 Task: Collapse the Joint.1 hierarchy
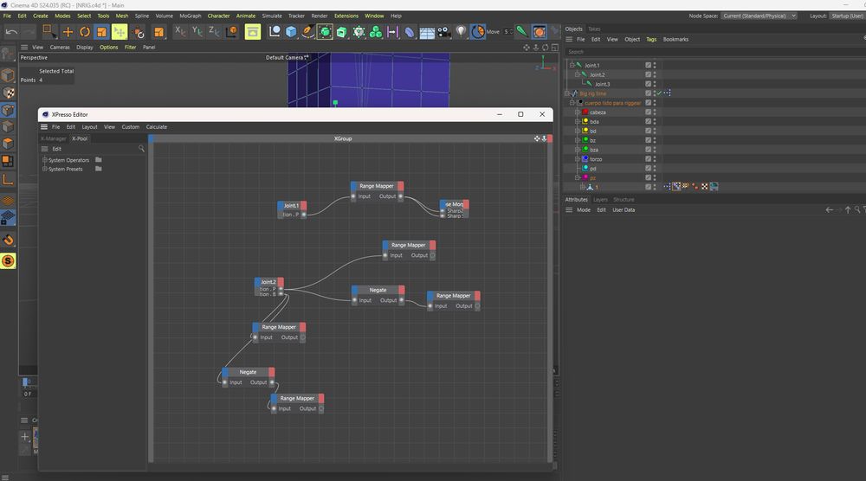(572, 65)
